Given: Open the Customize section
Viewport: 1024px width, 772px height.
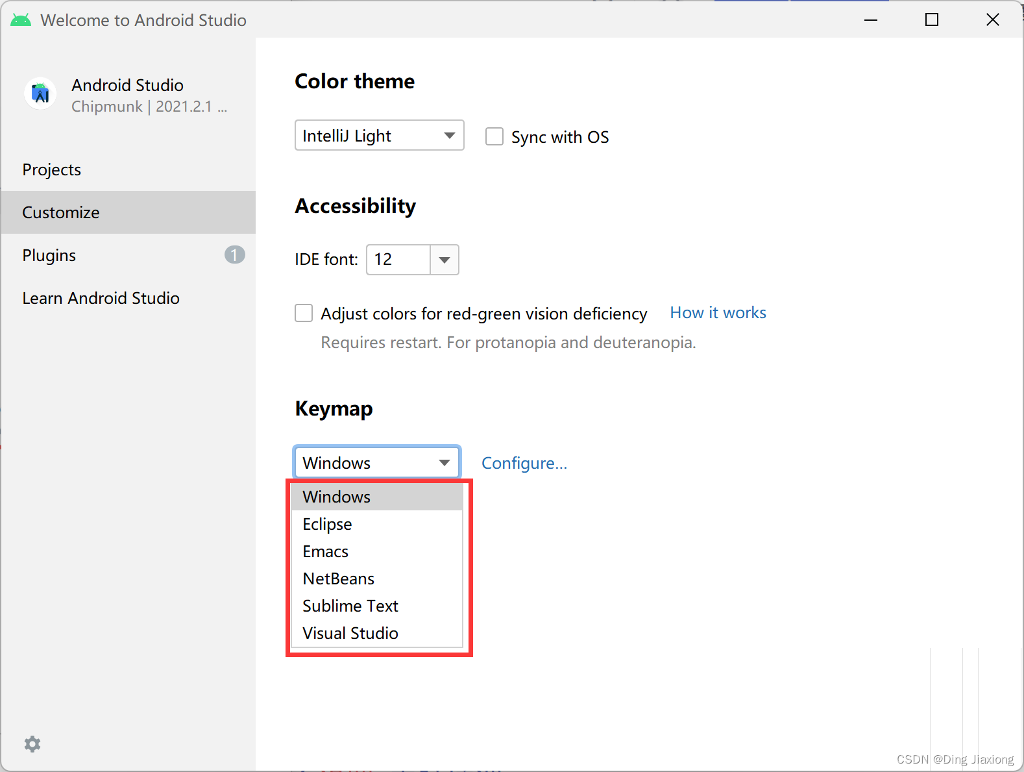Looking at the screenshot, I should pyautogui.click(x=128, y=212).
